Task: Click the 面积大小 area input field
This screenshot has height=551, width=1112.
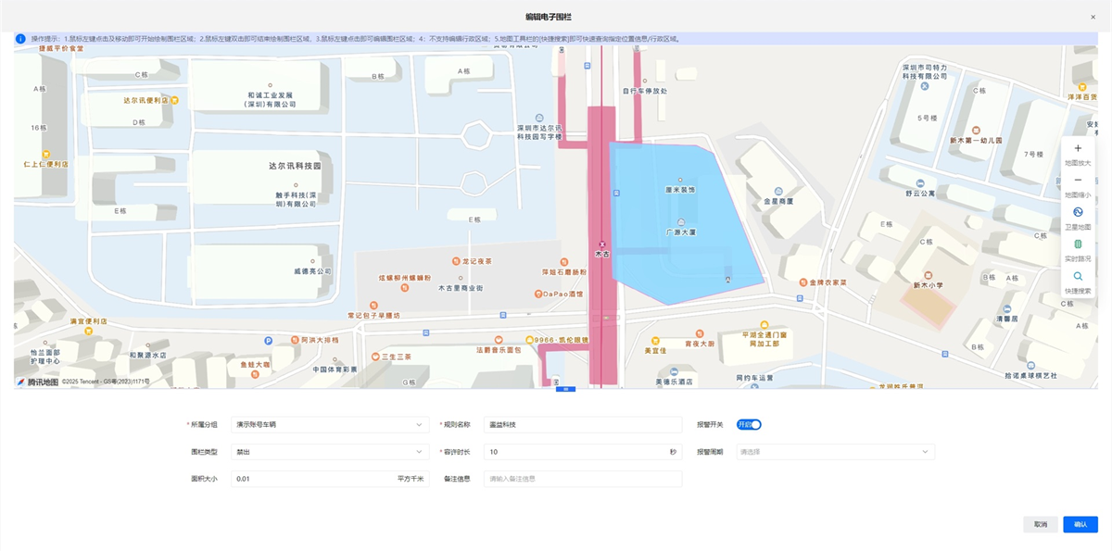Action: [328, 479]
